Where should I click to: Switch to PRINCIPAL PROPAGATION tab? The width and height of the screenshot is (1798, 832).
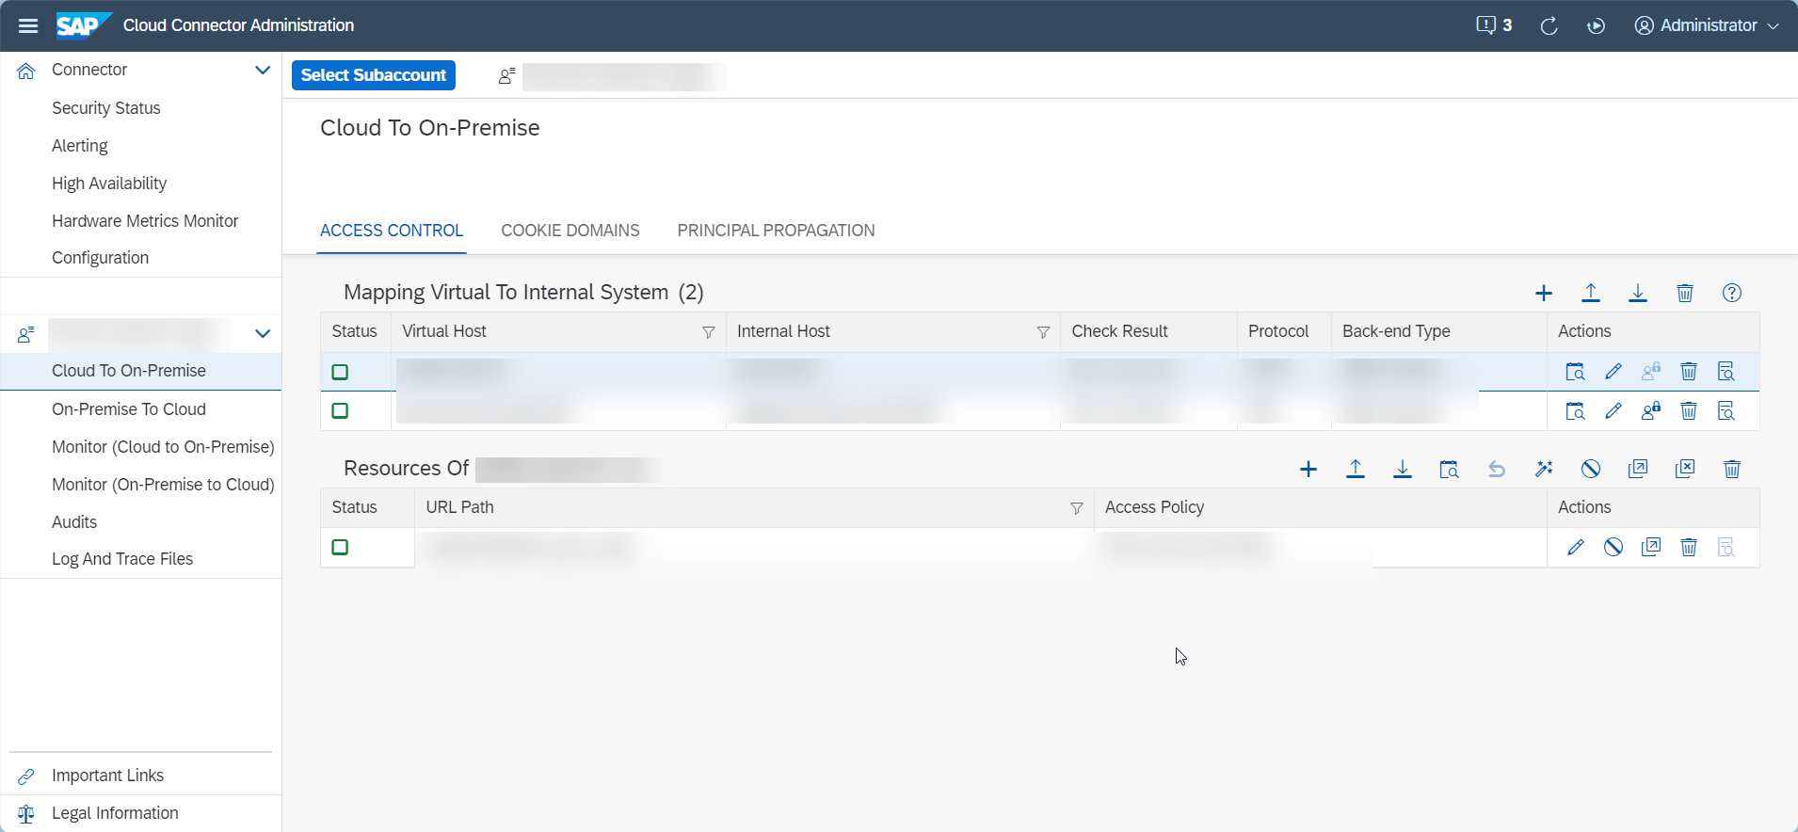tap(776, 231)
